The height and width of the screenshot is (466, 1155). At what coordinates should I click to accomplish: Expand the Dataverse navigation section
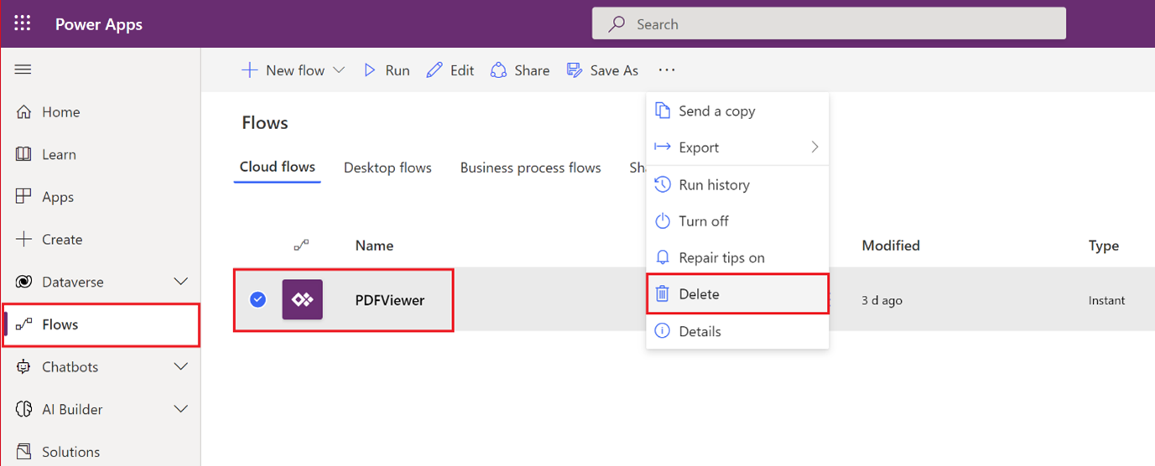pos(180,282)
